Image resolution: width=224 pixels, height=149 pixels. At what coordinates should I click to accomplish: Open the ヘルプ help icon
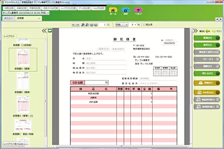point(138,11)
